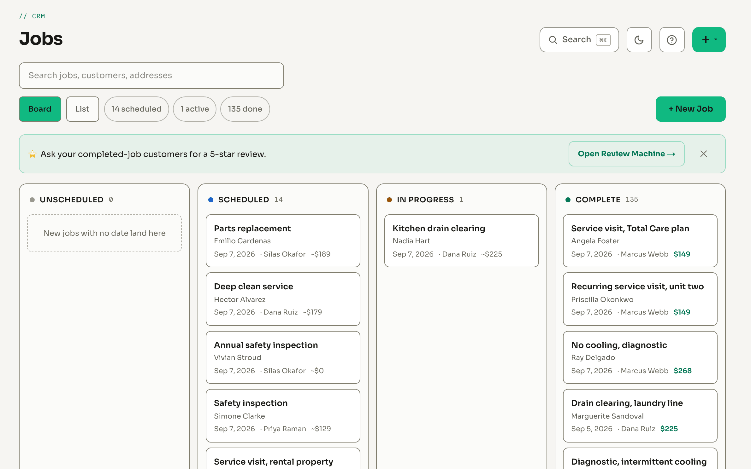This screenshot has height=469, width=751.
Task: Click the $268 amount on Ray Delgado's job
Action: coord(683,371)
